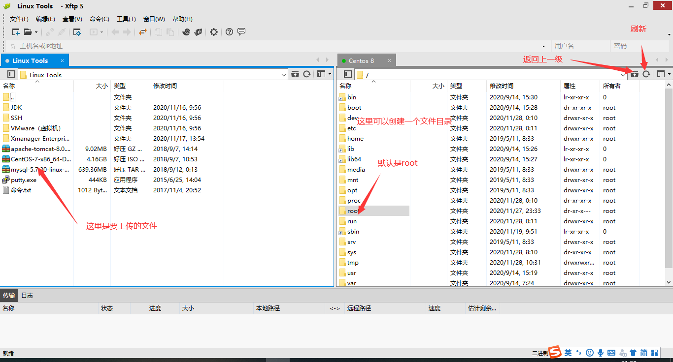Refresh the local Linux Tools pane

[x=307, y=74]
